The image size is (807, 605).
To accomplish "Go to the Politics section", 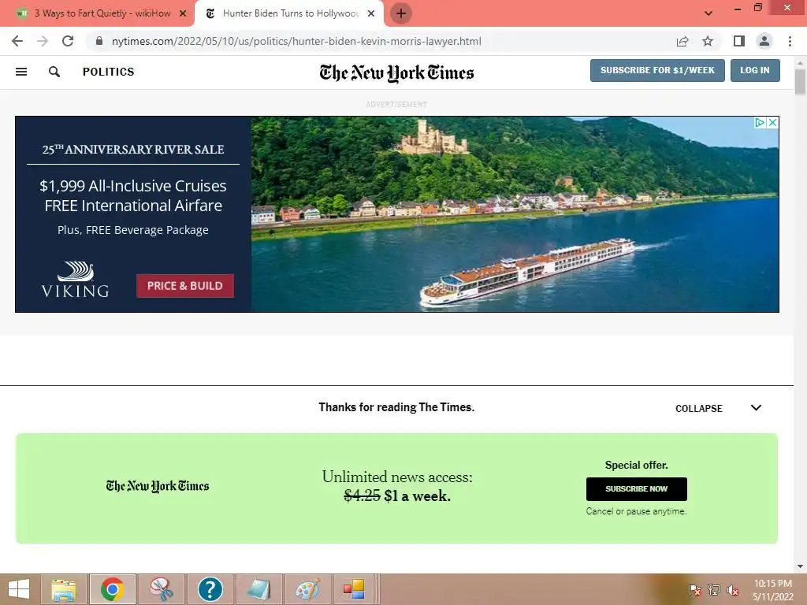I will point(109,72).
